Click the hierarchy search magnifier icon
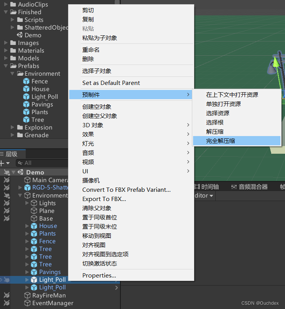This screenshot has height=309, width=285. tap(20, 163)
